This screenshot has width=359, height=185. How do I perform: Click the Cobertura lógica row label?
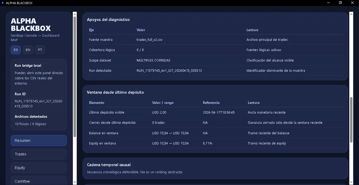tap(102, 50)
